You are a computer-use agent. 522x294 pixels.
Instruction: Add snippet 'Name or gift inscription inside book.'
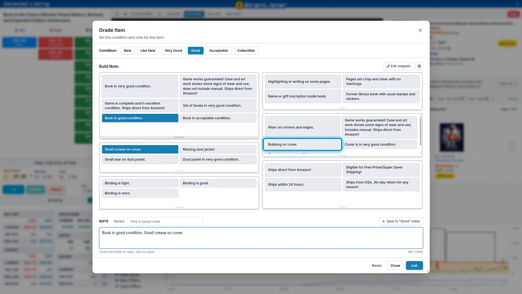(x=303, y=96)
